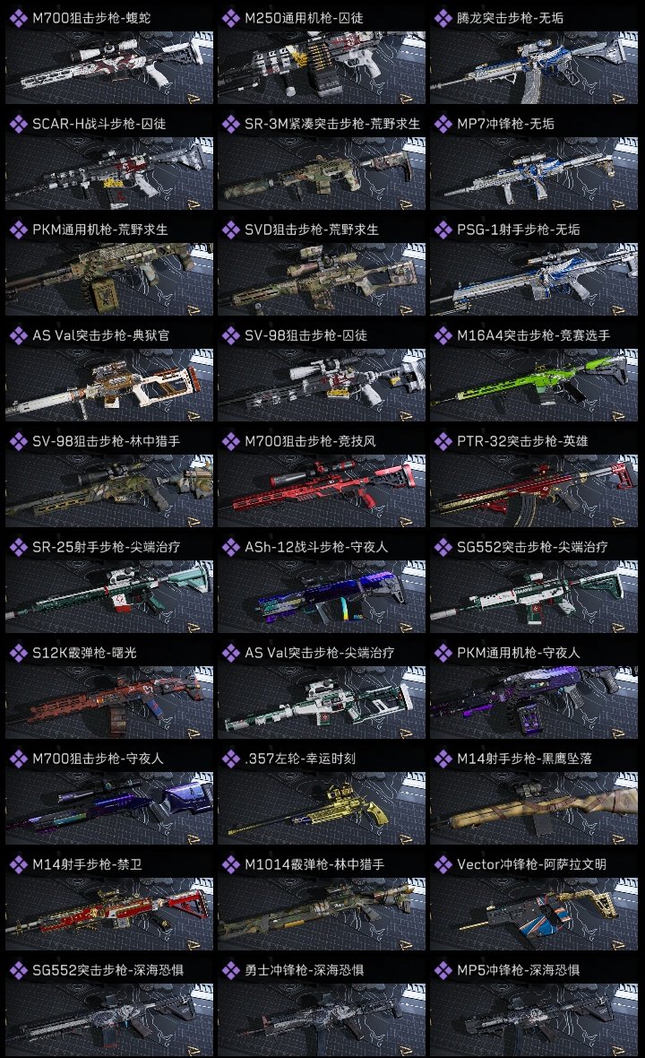
Task: Click the rarity icon beside .357左轮-幸运时刻
Action: tap(230, 759)
